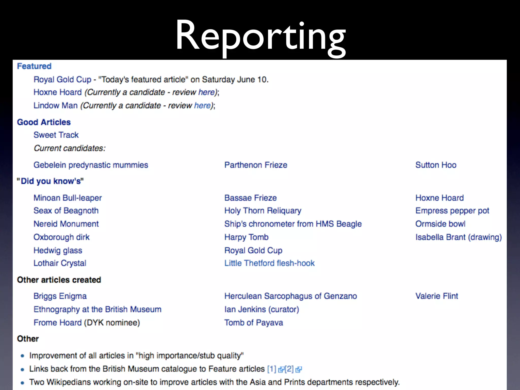Open the Nereid Monument link

tap(66, 224)
